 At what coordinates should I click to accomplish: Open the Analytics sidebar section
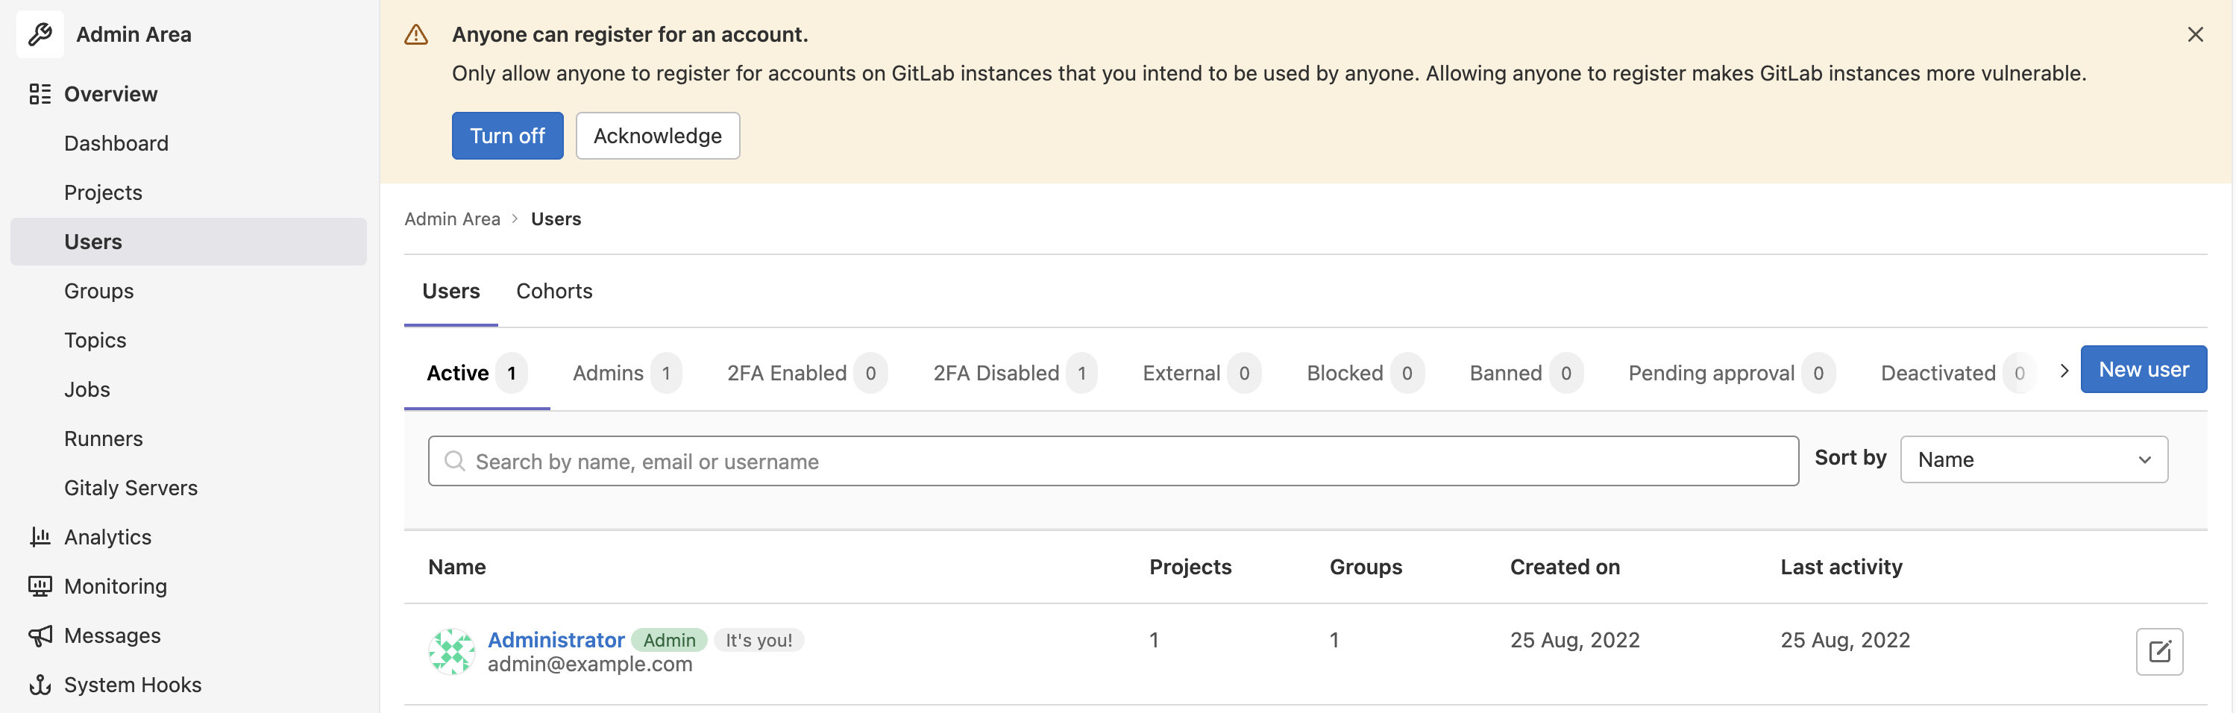pyautogui.click(x=189, y=537)
